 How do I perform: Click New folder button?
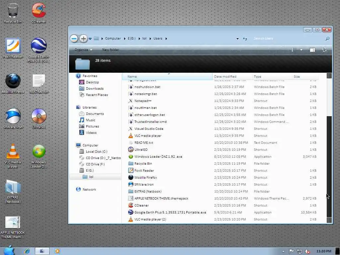click(x=111, y=50)
